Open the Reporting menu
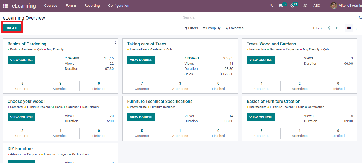The height and width of the screenshot is (163, 362). pyautogui.click(x=92, y=5)
